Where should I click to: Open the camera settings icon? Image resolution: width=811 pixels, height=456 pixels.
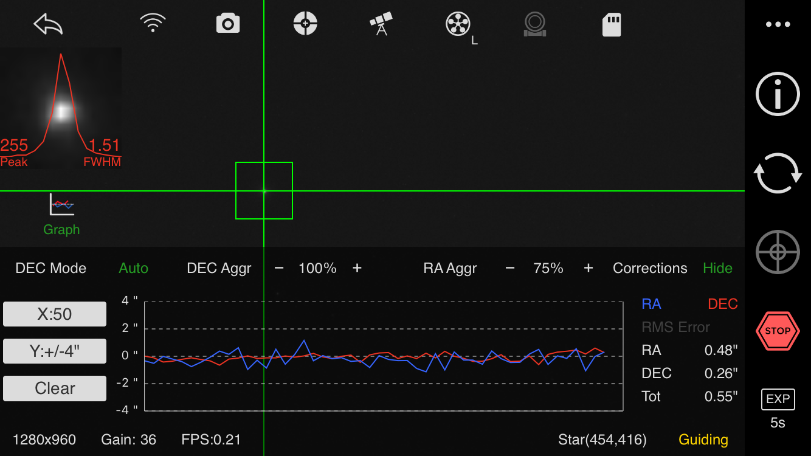(x=228, y=24)
